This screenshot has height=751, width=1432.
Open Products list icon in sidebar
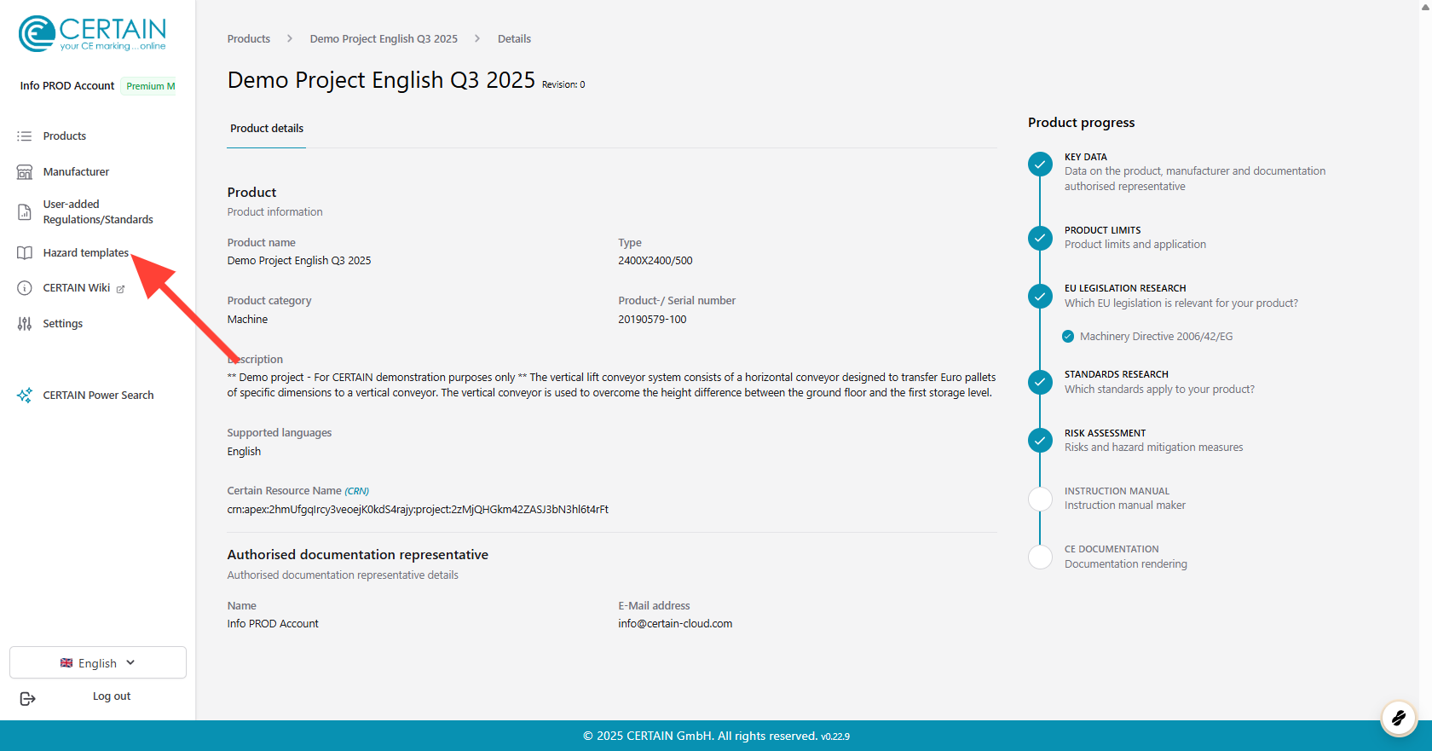[25, 136]
